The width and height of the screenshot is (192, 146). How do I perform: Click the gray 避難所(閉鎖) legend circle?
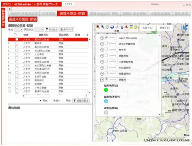click(106, 112)
